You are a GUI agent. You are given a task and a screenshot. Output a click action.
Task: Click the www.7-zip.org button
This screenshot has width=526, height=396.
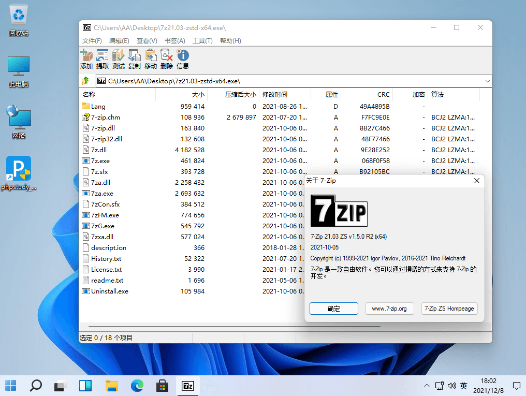389,309
